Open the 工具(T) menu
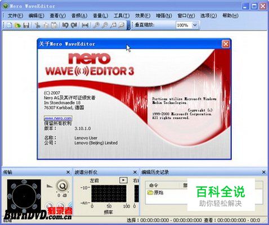This screenshot has width=269, height=225. pyautogui.click(x=122, y=16)
